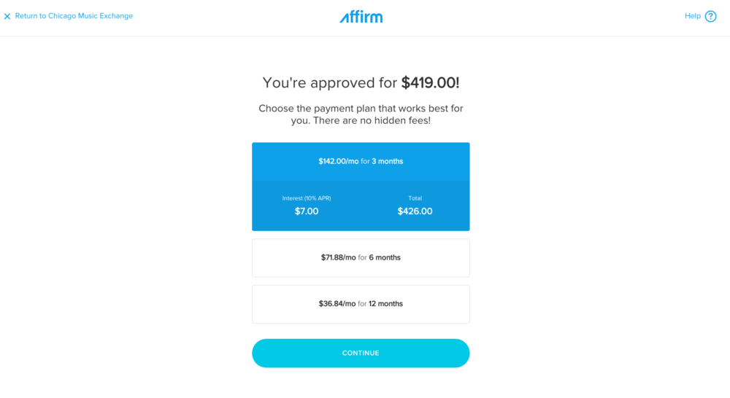Click the Interest (10% APR) label

[307, 198]
